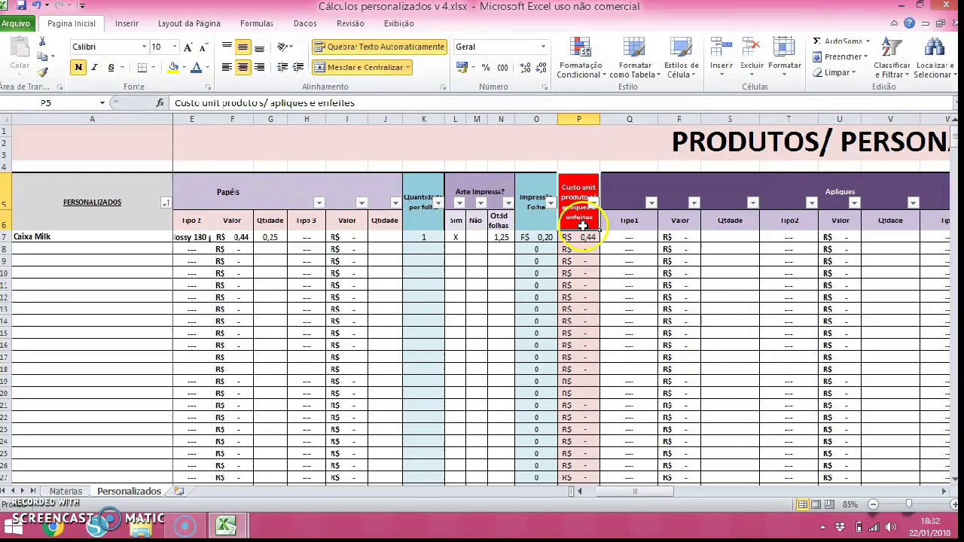Image resolution: width=964 pixels, height=542 pixels.
Task: Toggle italic (I) formatting
Action: click(x=94, y=68)
